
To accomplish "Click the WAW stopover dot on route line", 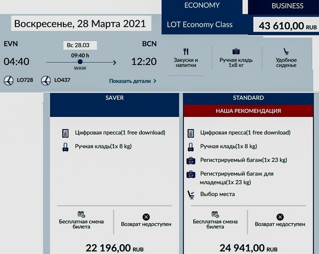I will tap(80, 62).
